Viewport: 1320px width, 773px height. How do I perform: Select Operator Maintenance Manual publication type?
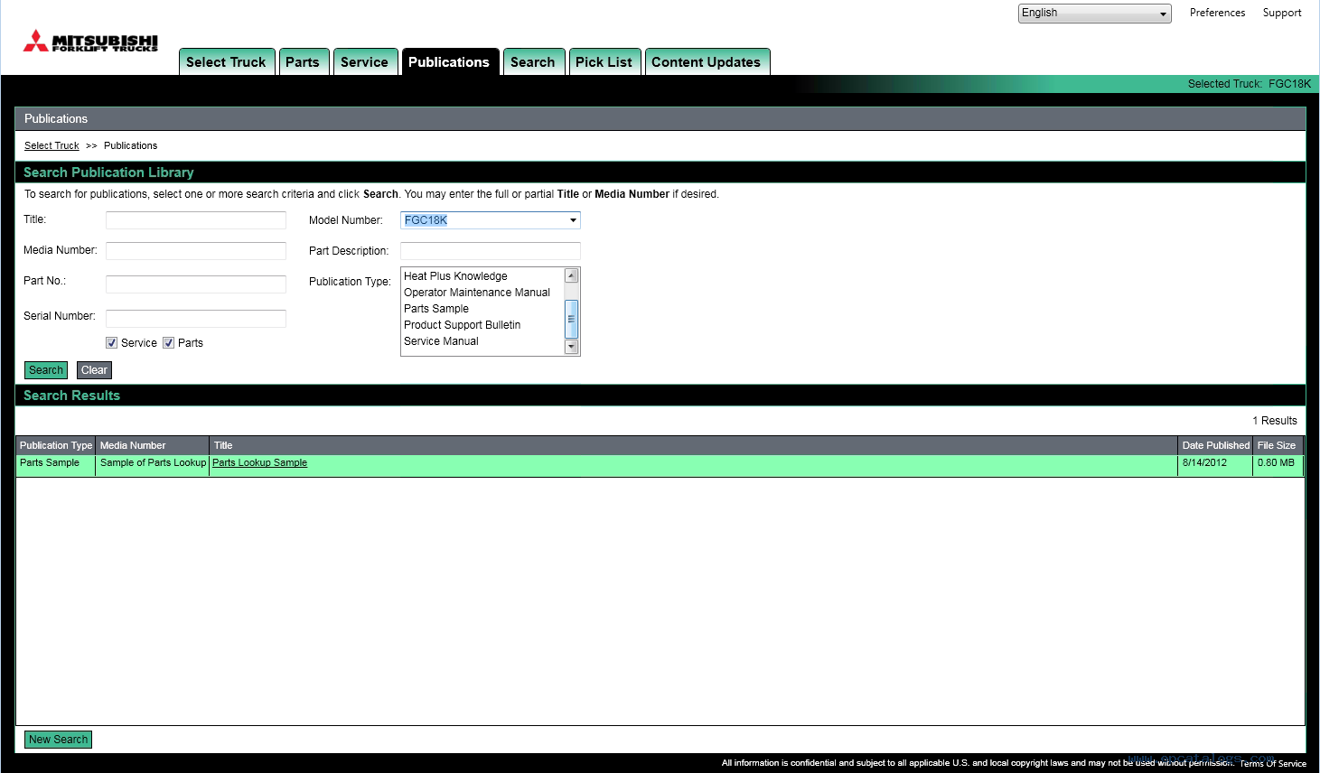pyautogui.click(x=477, y=293)
